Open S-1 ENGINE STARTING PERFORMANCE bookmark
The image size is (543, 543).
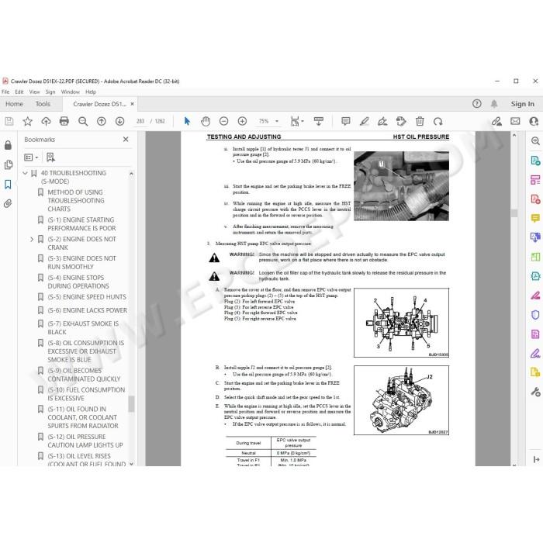click(81, 224)
